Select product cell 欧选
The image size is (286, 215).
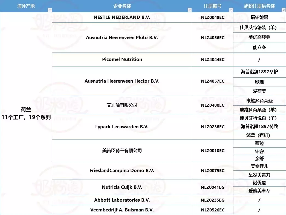(x=259, y=82)
